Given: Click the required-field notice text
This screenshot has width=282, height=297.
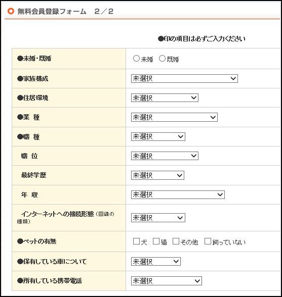Looking at the screenshot, I should pos(202,38).
